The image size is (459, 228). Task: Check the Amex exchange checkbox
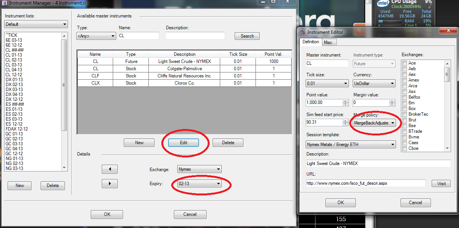[405, 80]
